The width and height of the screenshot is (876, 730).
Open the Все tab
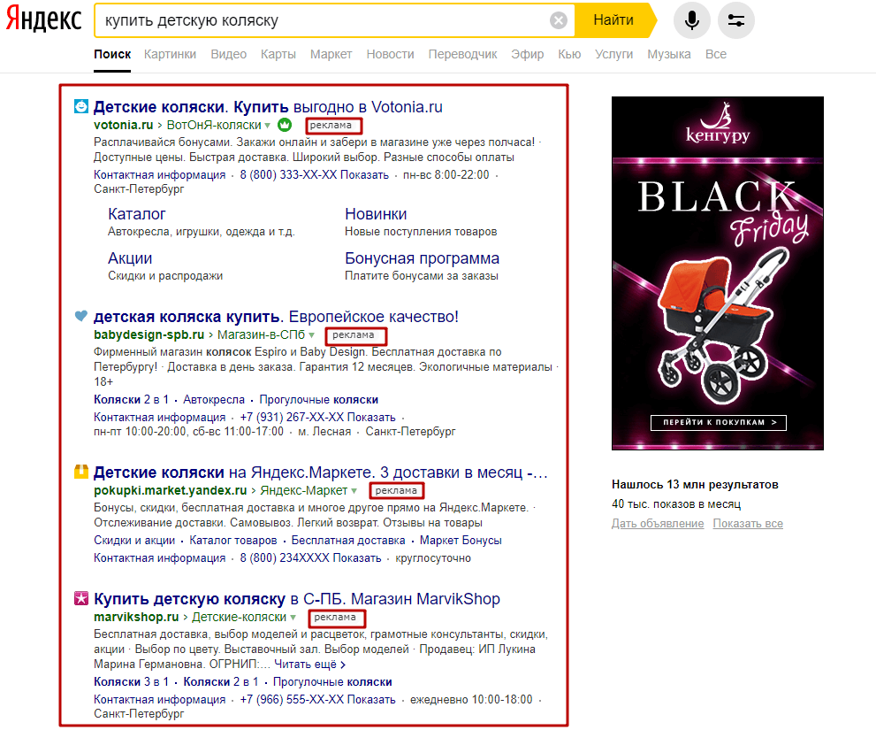pos(716,54)
